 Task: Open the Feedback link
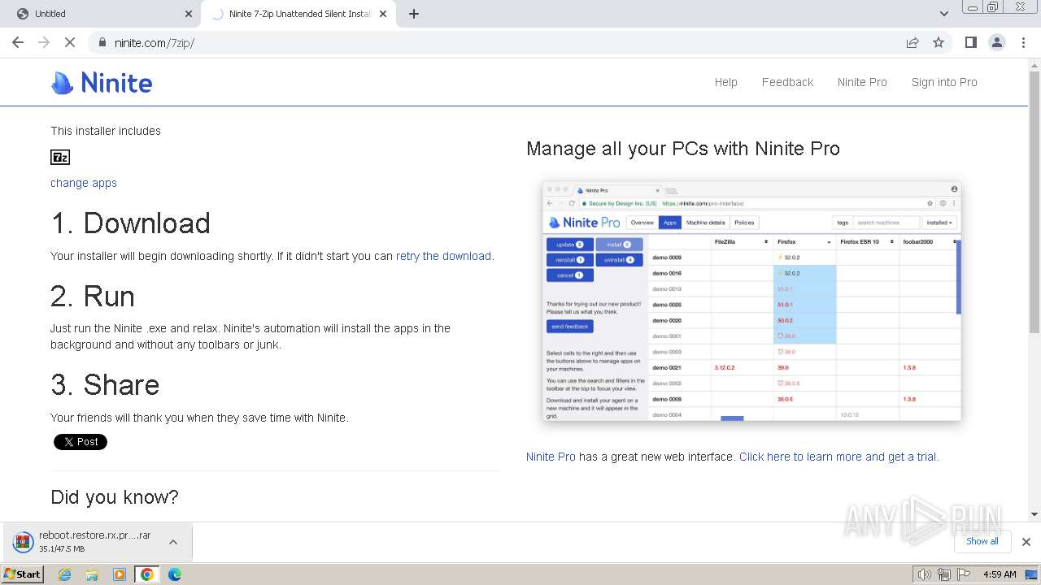point(787,82)
